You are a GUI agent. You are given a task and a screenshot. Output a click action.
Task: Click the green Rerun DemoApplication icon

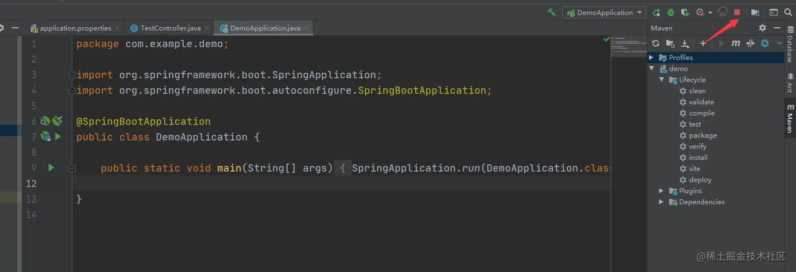657,12
